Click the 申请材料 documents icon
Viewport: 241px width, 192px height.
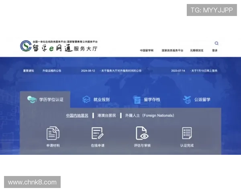pyautogui.click(x=53, y=133)
